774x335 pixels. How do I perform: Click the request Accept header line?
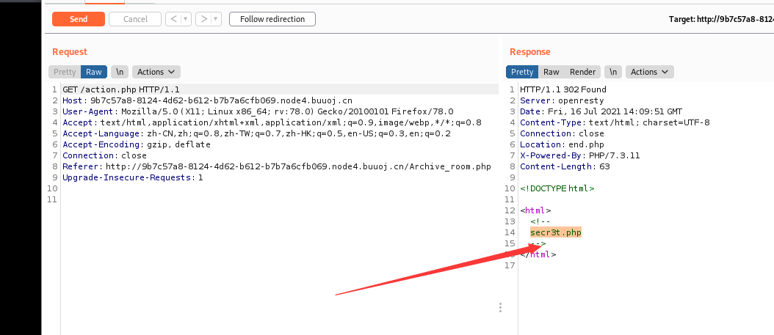coord(272,122)
